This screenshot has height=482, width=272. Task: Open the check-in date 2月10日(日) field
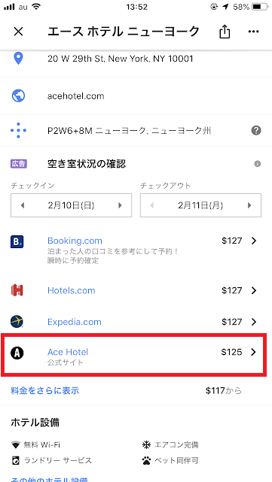71,205
